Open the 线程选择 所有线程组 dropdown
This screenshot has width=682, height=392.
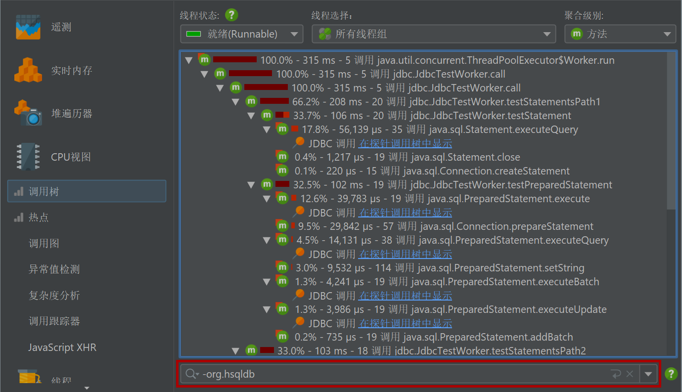point(434,34)
